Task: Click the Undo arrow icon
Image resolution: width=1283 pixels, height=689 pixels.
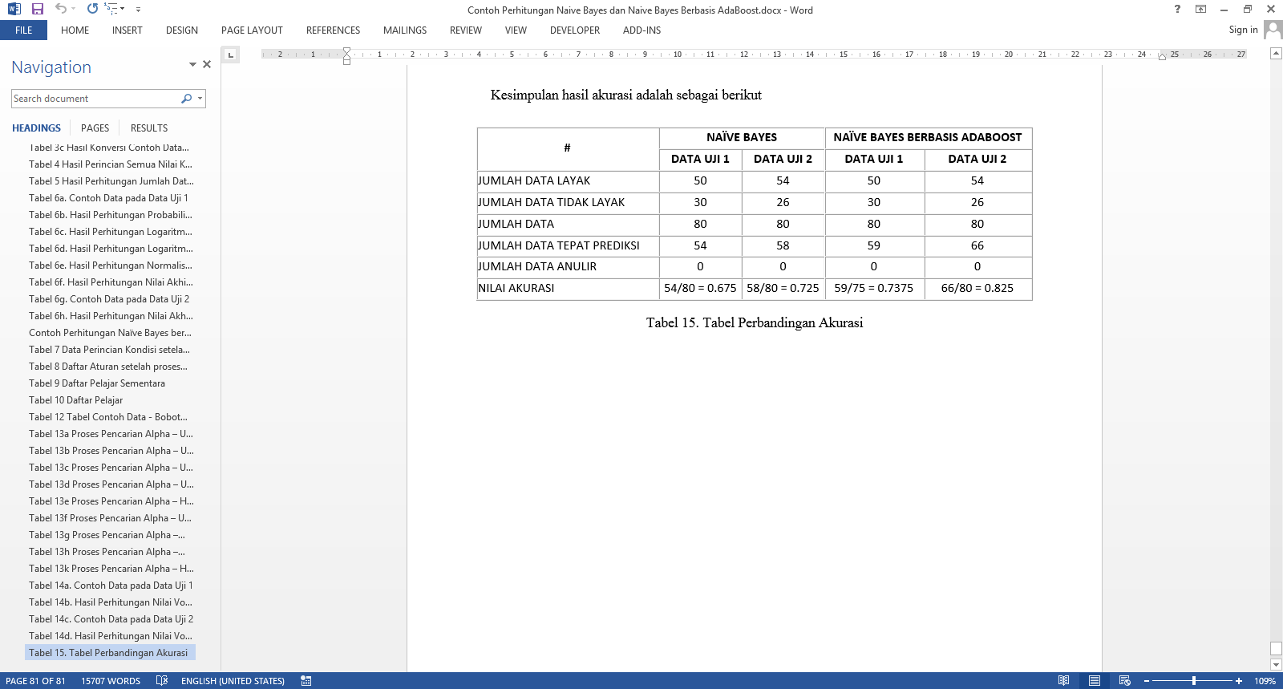Action: pyautogui.click(x=61, y=9)
